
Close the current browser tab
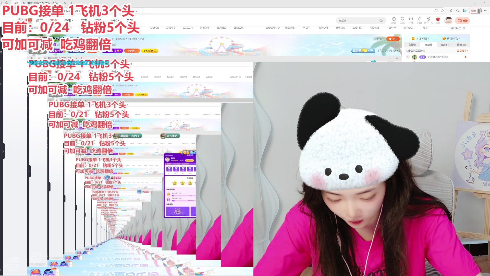coord(65,3)
